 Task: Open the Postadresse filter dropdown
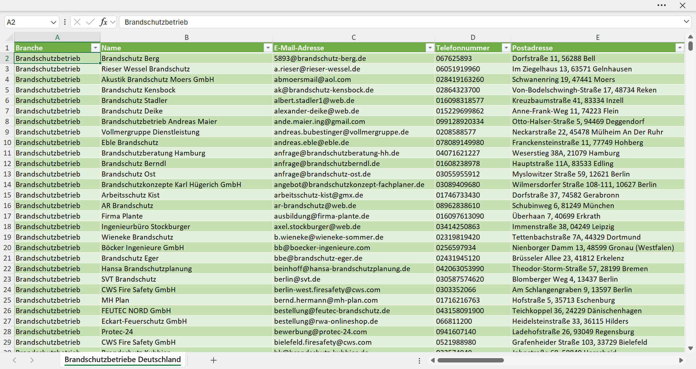(680, 48)
